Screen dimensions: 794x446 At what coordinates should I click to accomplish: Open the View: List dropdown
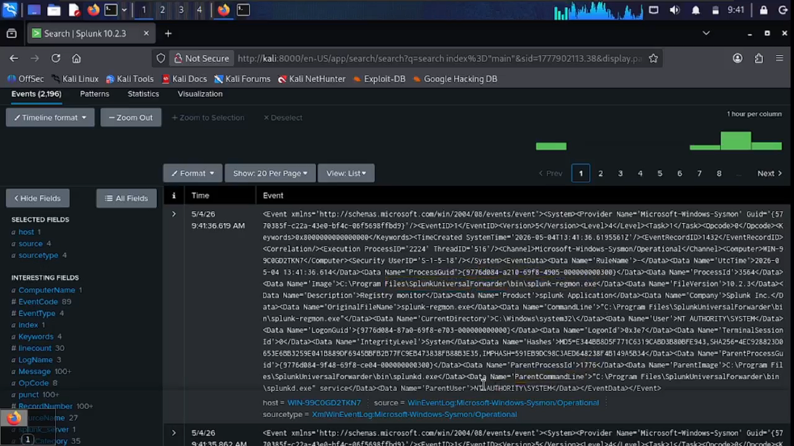tap(346, 173)
